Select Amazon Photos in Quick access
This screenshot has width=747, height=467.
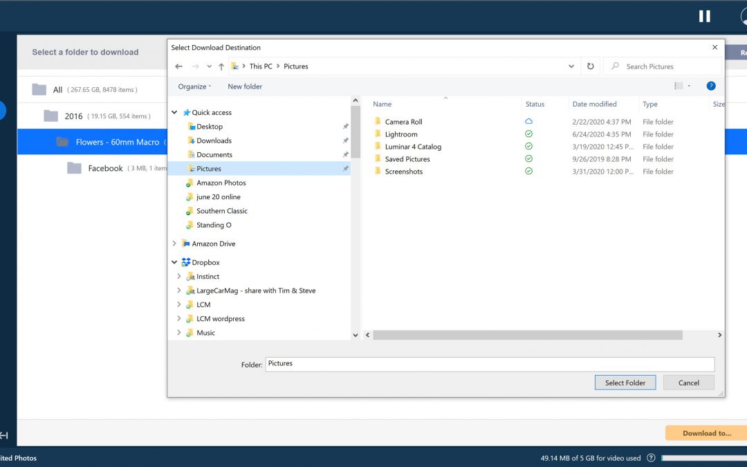click(221, 183)
